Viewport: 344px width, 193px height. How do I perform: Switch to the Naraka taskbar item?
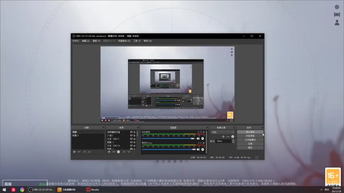[93, 190]
